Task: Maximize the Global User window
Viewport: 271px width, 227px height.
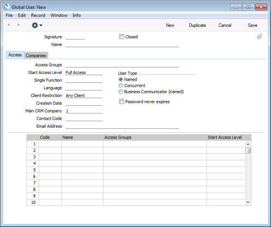Action: 249,7
